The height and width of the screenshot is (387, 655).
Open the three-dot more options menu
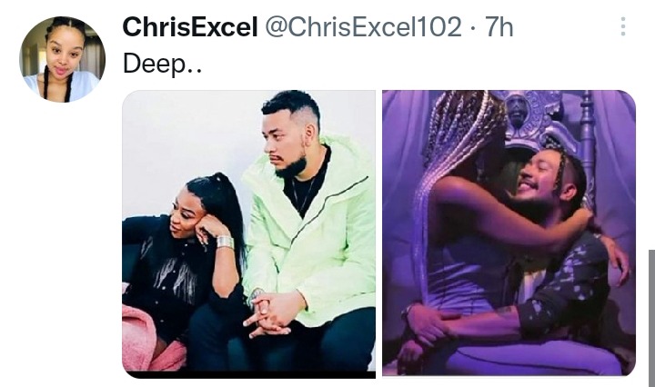[x=623, y=26]
